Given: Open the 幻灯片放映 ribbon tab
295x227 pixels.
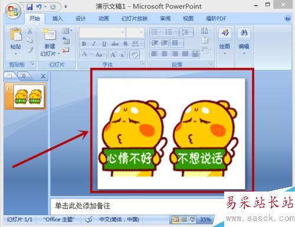Looking at the screenshot, I should pos(135,18).
